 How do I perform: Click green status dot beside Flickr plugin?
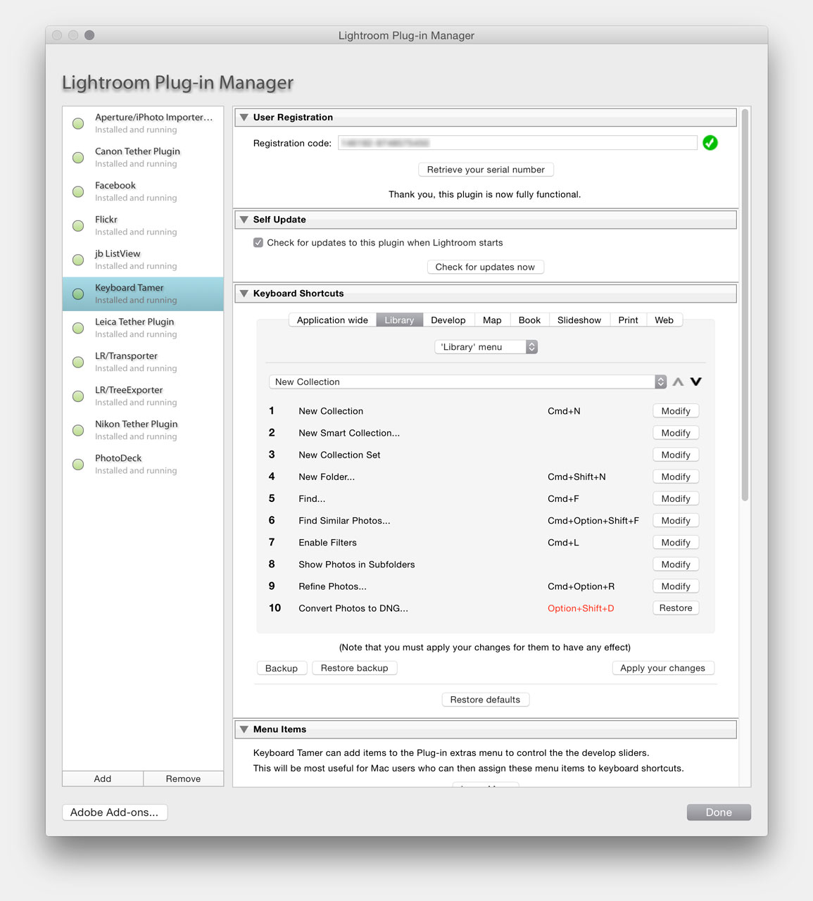click(x=78, y=226)
